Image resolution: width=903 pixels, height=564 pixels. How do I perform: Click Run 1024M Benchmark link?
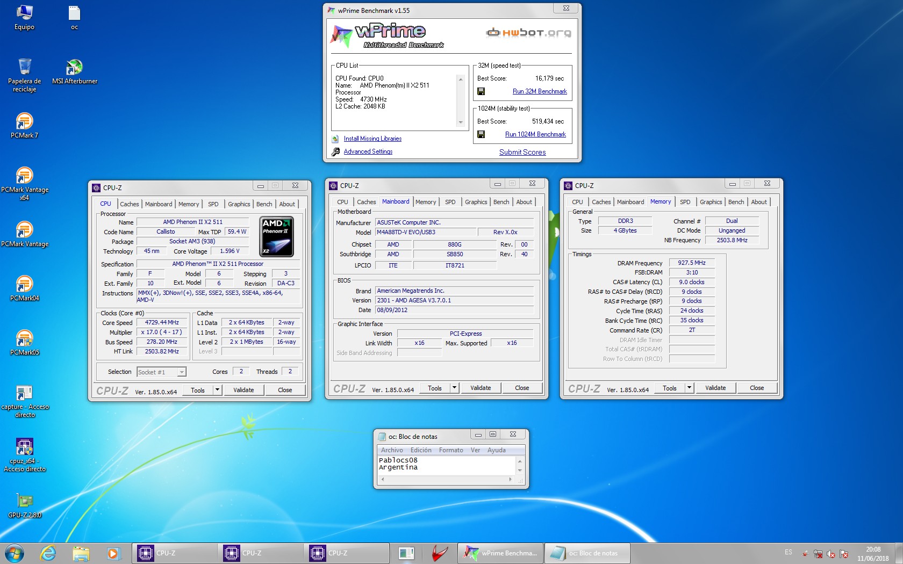[535, 134]
